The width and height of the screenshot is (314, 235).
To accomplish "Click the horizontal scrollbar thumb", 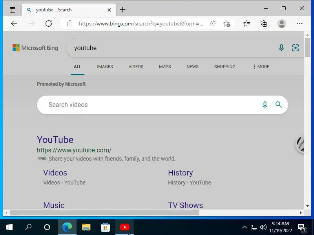I will click(104, 213).
